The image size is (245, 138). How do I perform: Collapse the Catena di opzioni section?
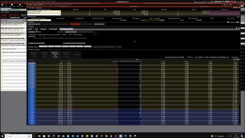click(x=28, y=49)
